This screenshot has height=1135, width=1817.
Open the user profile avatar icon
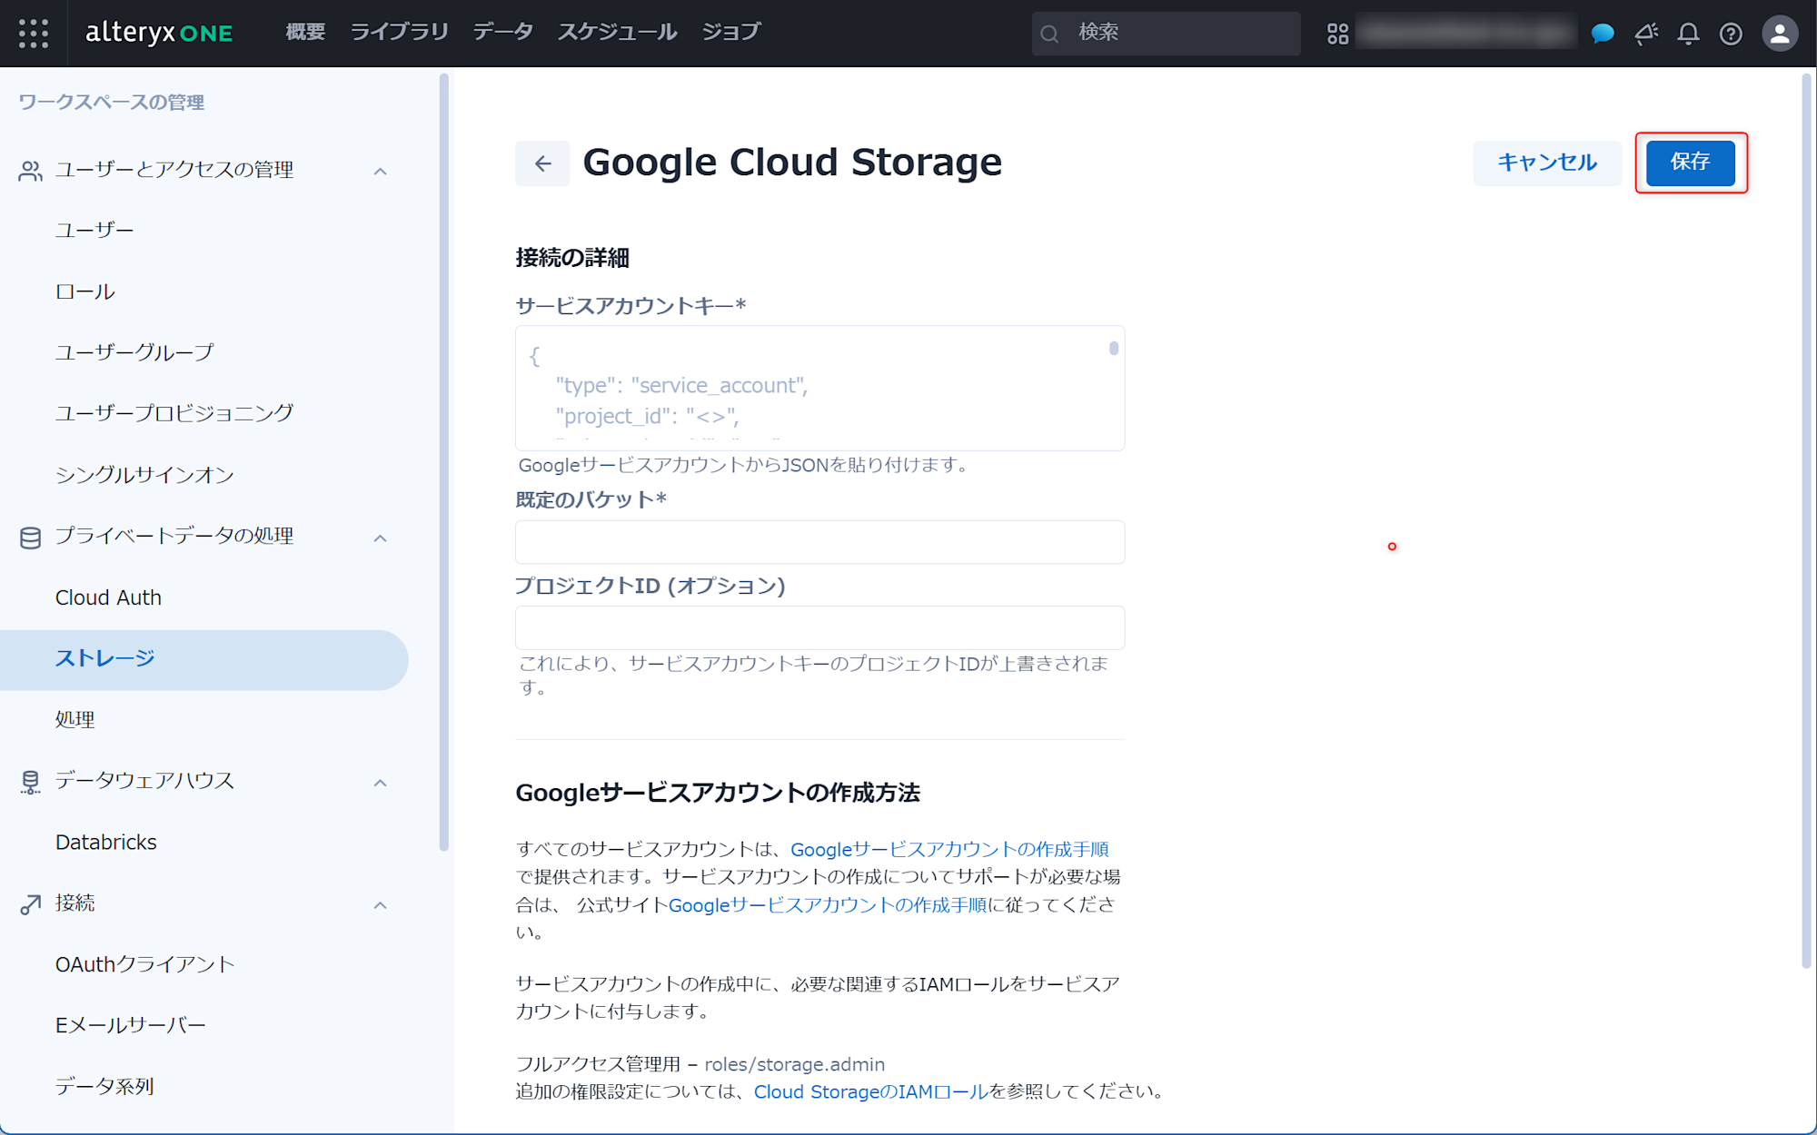1779,34
